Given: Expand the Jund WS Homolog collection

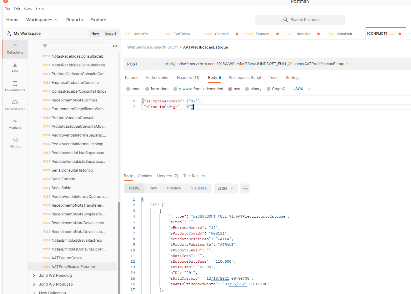Looking at the screenshot, I should pos(34,276).
